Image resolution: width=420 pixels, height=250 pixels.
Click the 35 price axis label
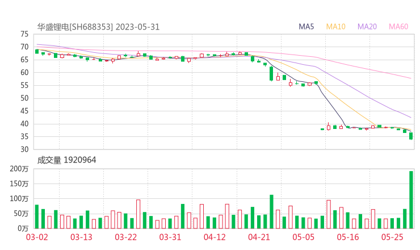(24, 136)
